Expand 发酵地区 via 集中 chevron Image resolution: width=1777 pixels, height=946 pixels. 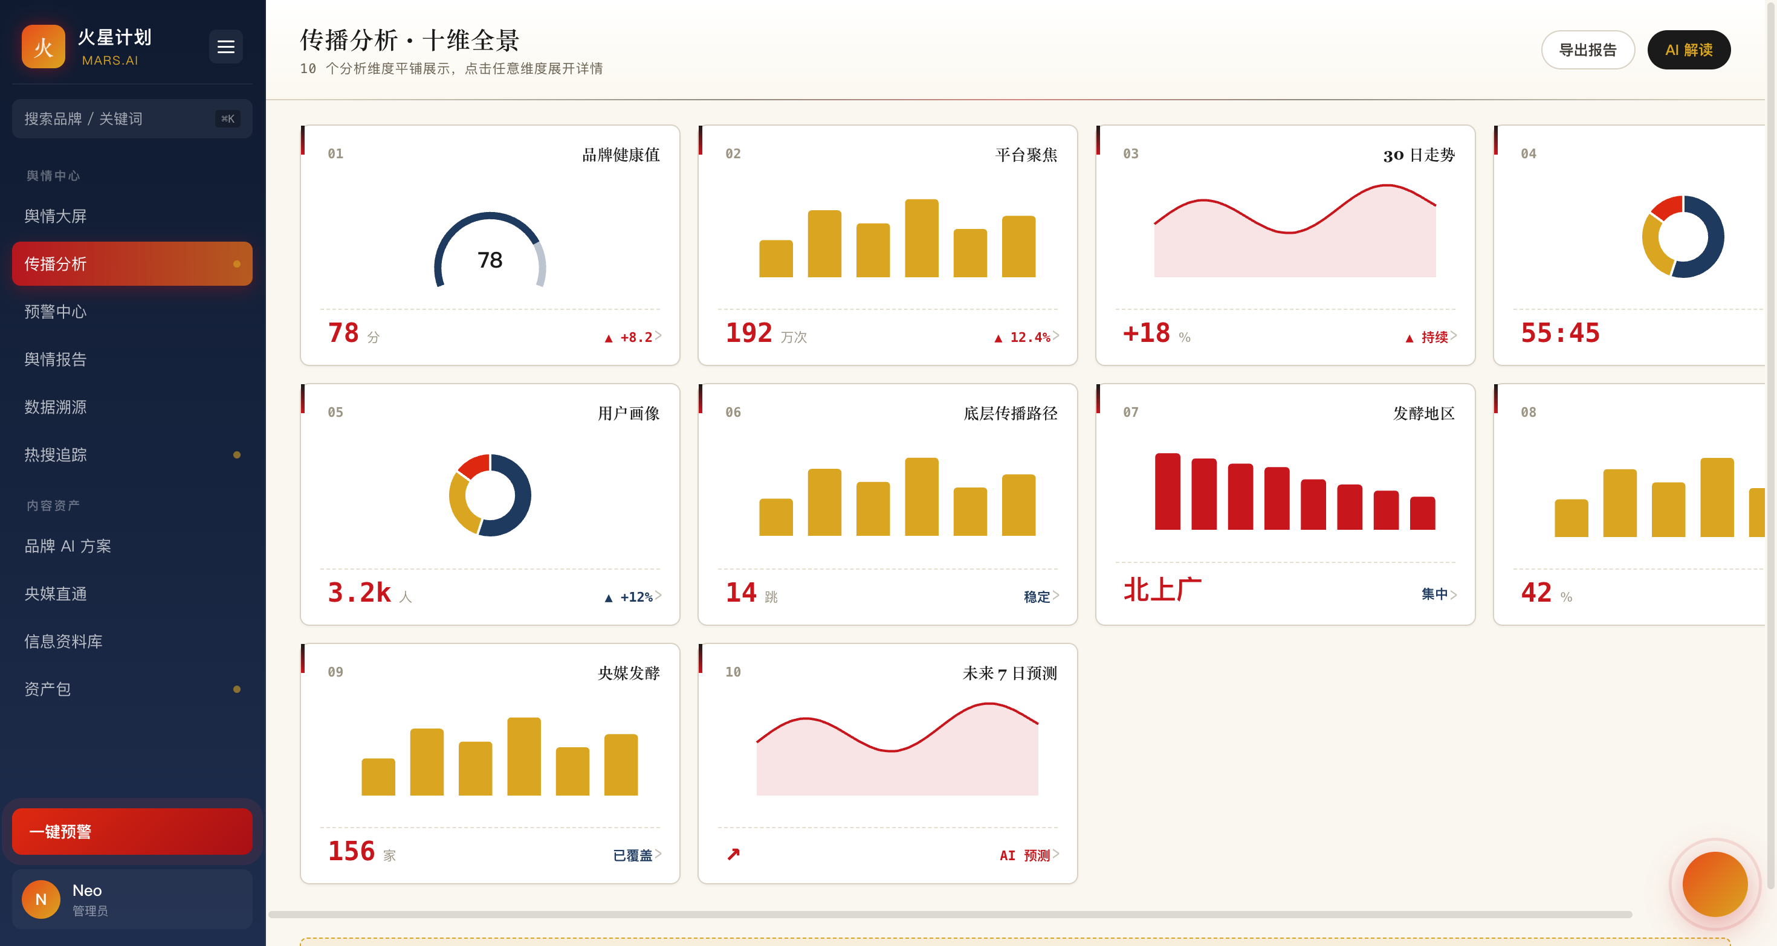click(1454, 594)
